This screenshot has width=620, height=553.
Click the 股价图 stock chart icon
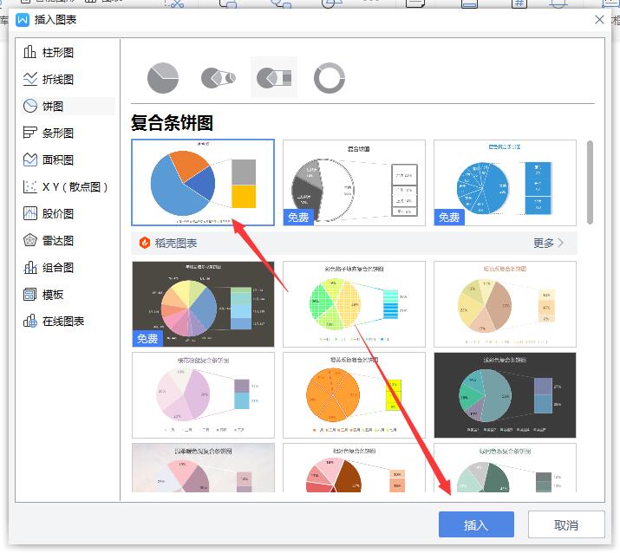(30, 213)
